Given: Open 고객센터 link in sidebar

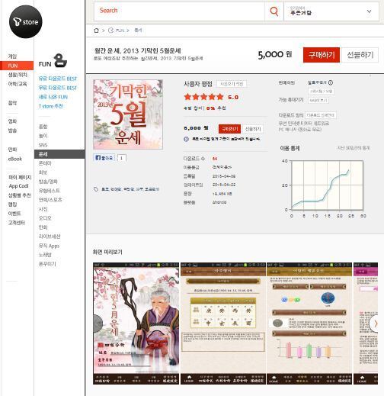Looking at the screenshot, I should [x=17, y=223].
